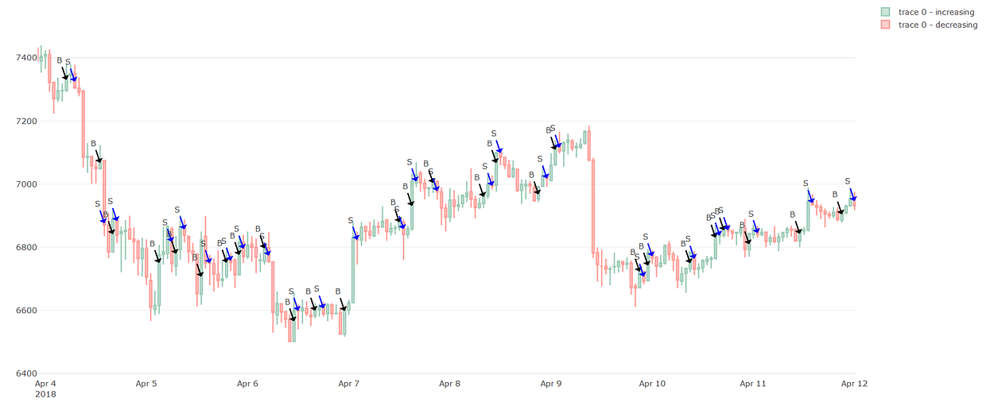Click the S label before Apr 7
This screenshot has height=406, width=994.
coord(316,289)
